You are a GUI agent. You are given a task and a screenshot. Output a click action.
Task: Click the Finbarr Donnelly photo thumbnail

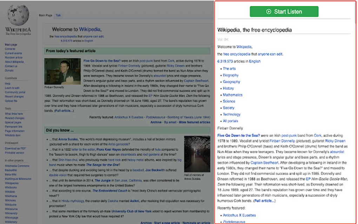[x=62, y=71]
